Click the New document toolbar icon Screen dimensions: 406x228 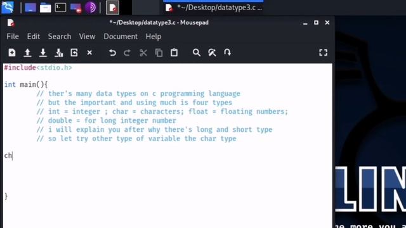(x=12, y=53)
